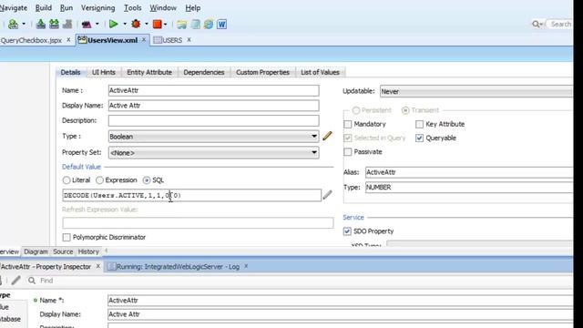Switch to the Dependencies tab
The height and width of the screenshot is (328, 583).
(x=204, y=72)
